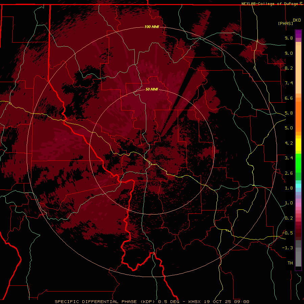Click the 'KMSX' radar site identifier
The width and height of the screenshot is (304, 304).
coord(195,302)
